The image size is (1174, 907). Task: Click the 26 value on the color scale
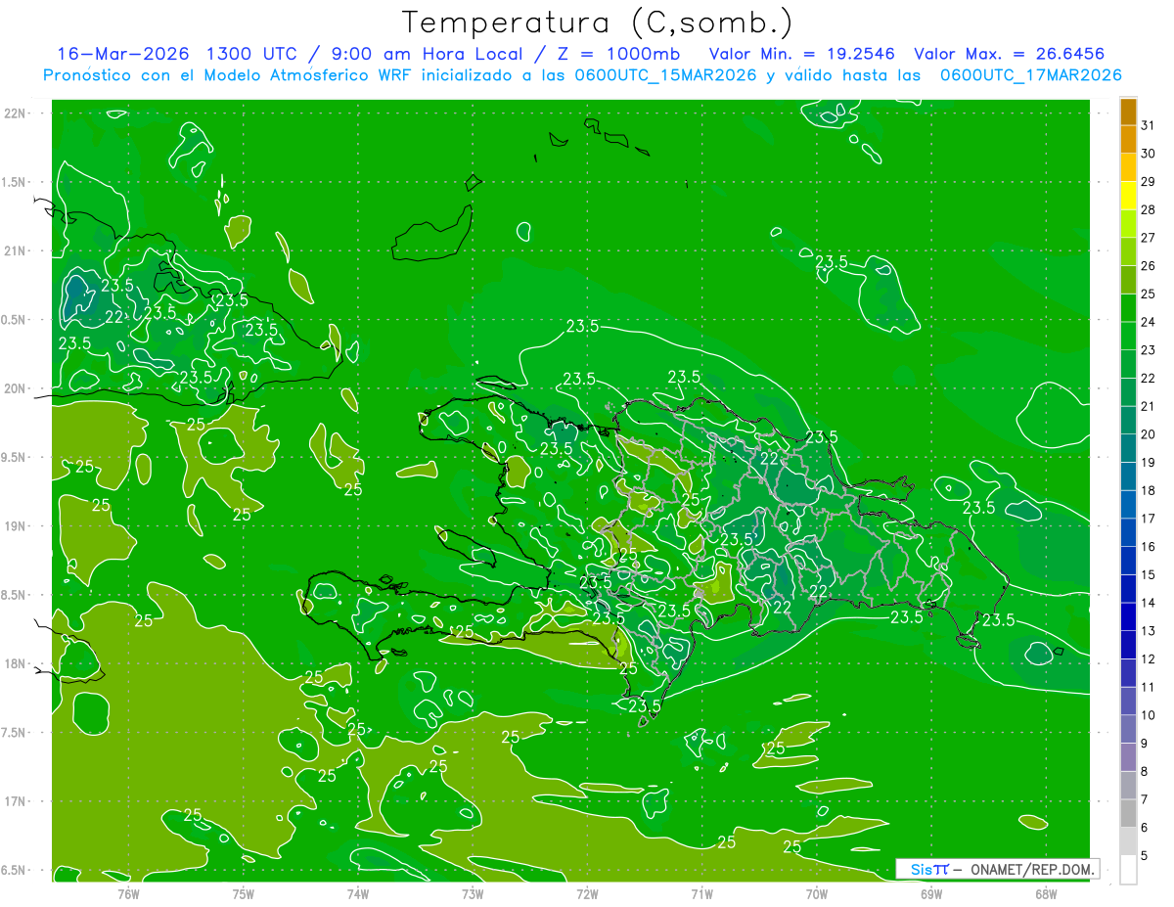click(x=1149, y=266)
